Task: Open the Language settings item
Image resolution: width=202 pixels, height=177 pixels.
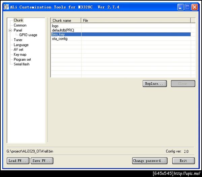Action: 21,45
